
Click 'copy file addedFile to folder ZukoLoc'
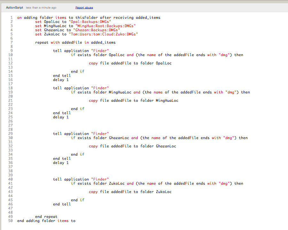click(x=130, y=192)
